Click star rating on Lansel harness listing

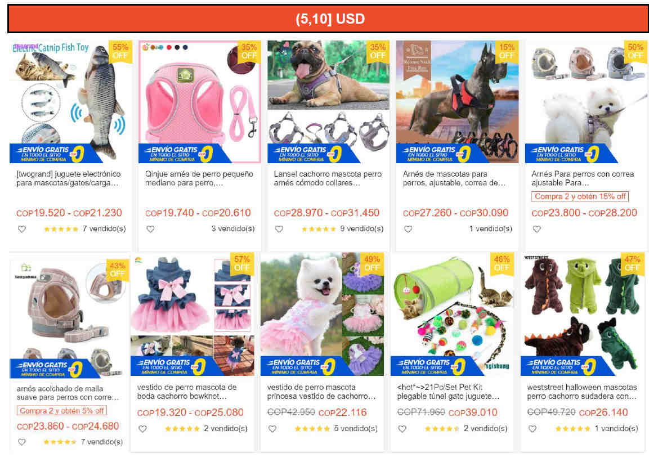[x=318, y=229]
